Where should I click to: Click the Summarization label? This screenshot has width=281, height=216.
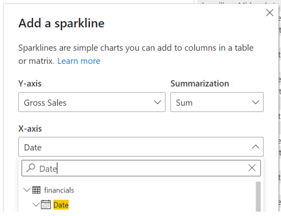click(199, 84)
